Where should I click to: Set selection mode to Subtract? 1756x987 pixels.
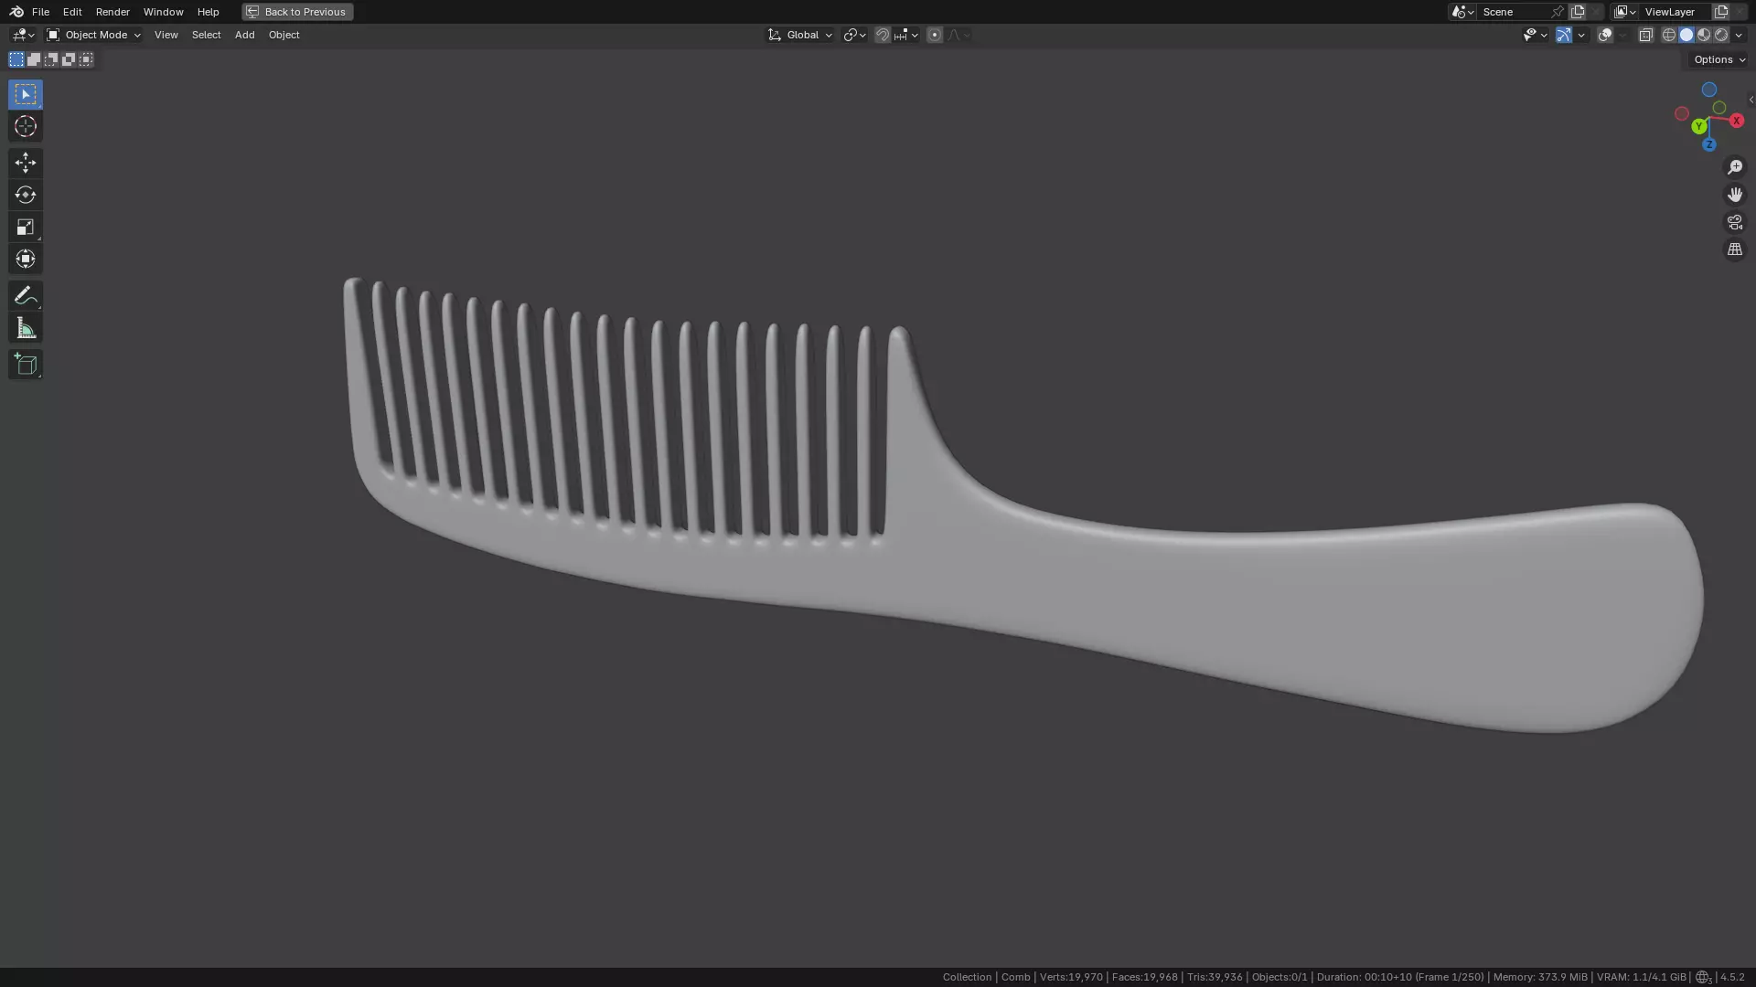pyautogui.click(x=51, y=59)
